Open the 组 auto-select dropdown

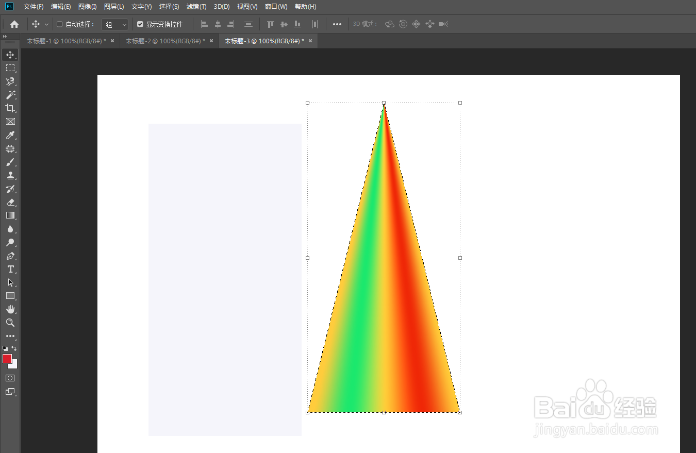coord(114,25)
